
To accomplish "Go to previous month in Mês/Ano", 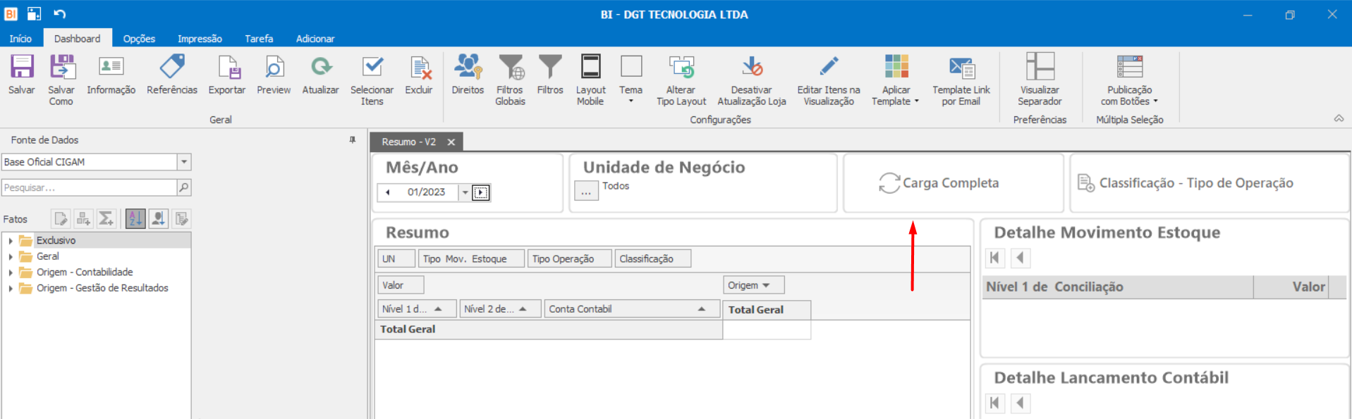I will pyautogui.click(x=388, y=192).
